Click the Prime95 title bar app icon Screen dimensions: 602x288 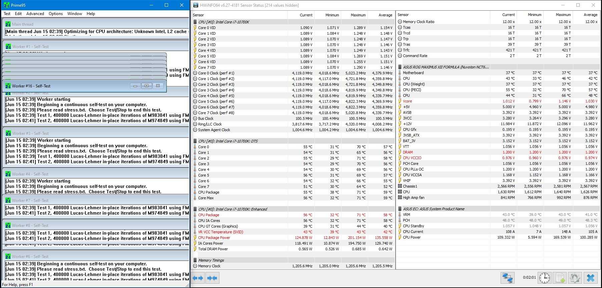coord(6,5)
